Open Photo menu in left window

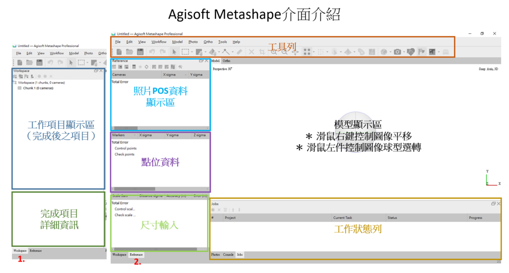88,53
